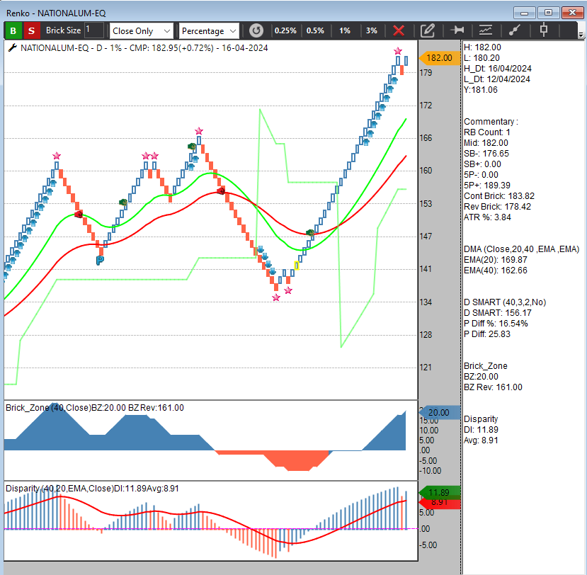
Task: Focus the Brick Size input field
Action: click(94, 30)
